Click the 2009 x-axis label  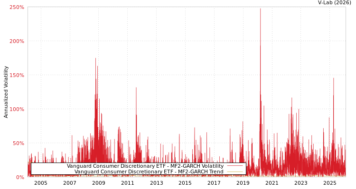pos(99,183)
